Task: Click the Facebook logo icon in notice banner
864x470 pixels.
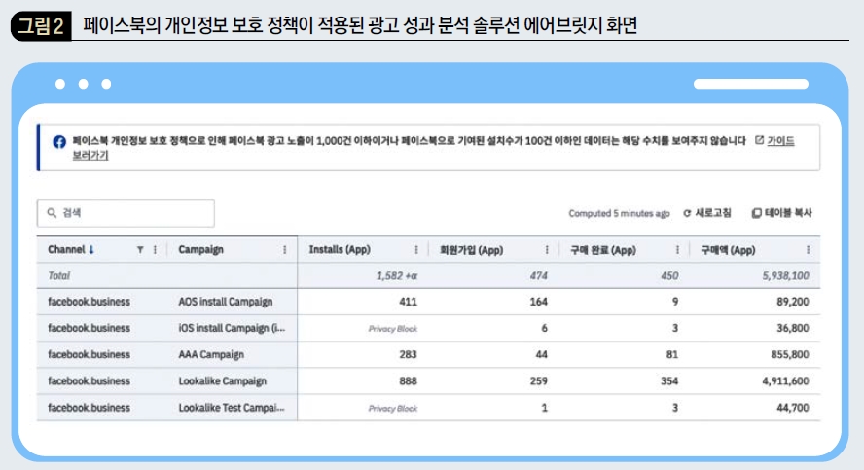Action: [x=59, y=142]
